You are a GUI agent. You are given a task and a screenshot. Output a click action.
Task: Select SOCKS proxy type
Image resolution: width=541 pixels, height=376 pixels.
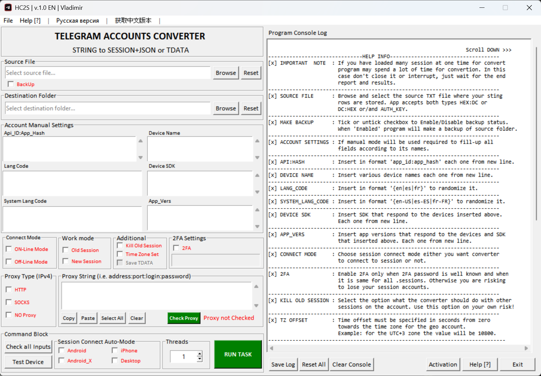coord(9,302)
